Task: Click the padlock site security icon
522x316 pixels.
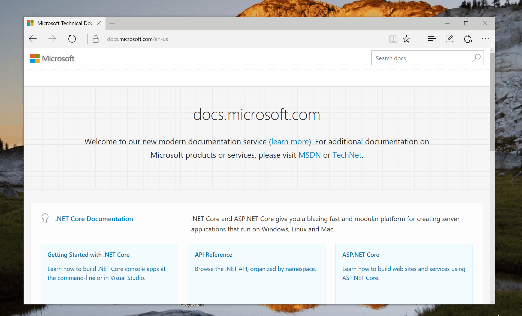Action: coord(95,39)
